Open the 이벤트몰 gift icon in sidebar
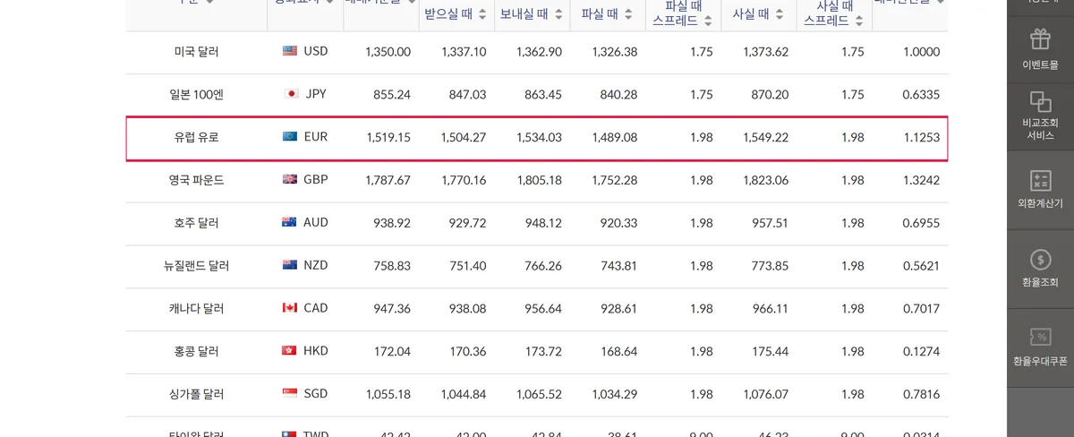Viewport: 1074px width, 437px height. (1040, 39)
